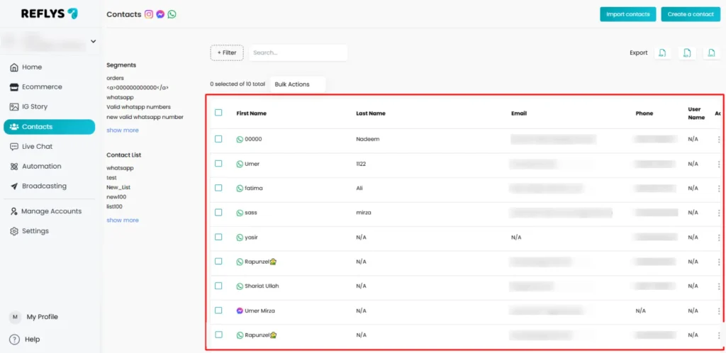Click the Messenger icon beside Contacts title
The image size is (726, 353).
pyautogui.click(x=160, y=14)
